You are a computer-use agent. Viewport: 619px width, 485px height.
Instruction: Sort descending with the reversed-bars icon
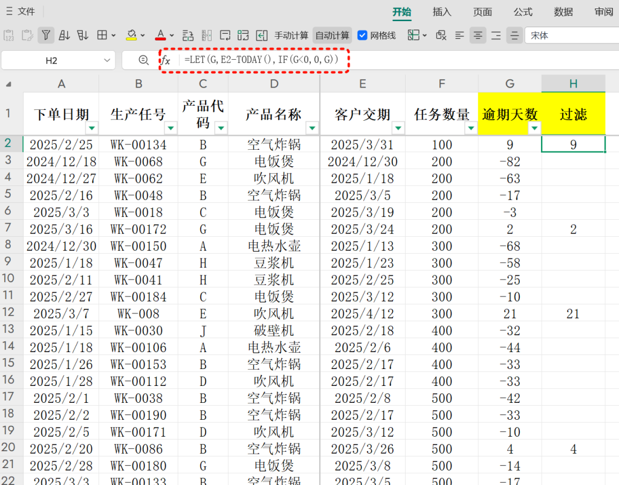(82, 36)
